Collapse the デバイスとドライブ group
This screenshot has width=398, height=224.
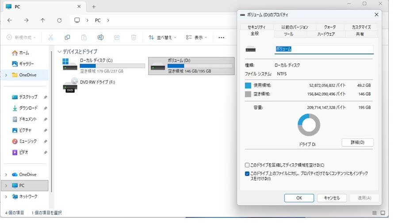click(x=59, y=52)
